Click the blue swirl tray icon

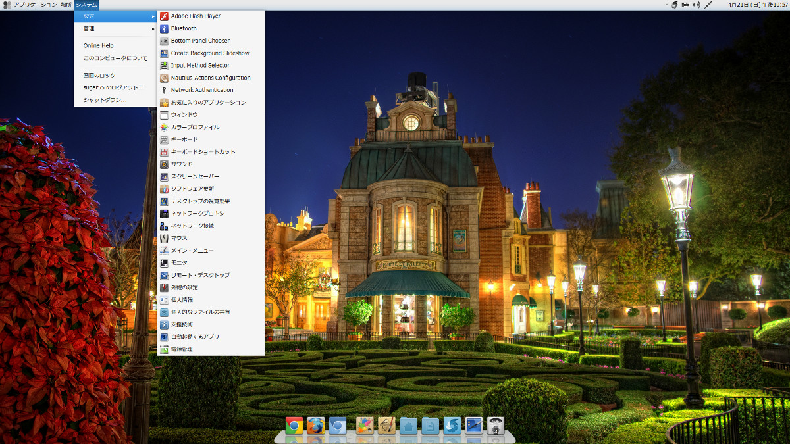pyautogui.click(x=674, y=5)
